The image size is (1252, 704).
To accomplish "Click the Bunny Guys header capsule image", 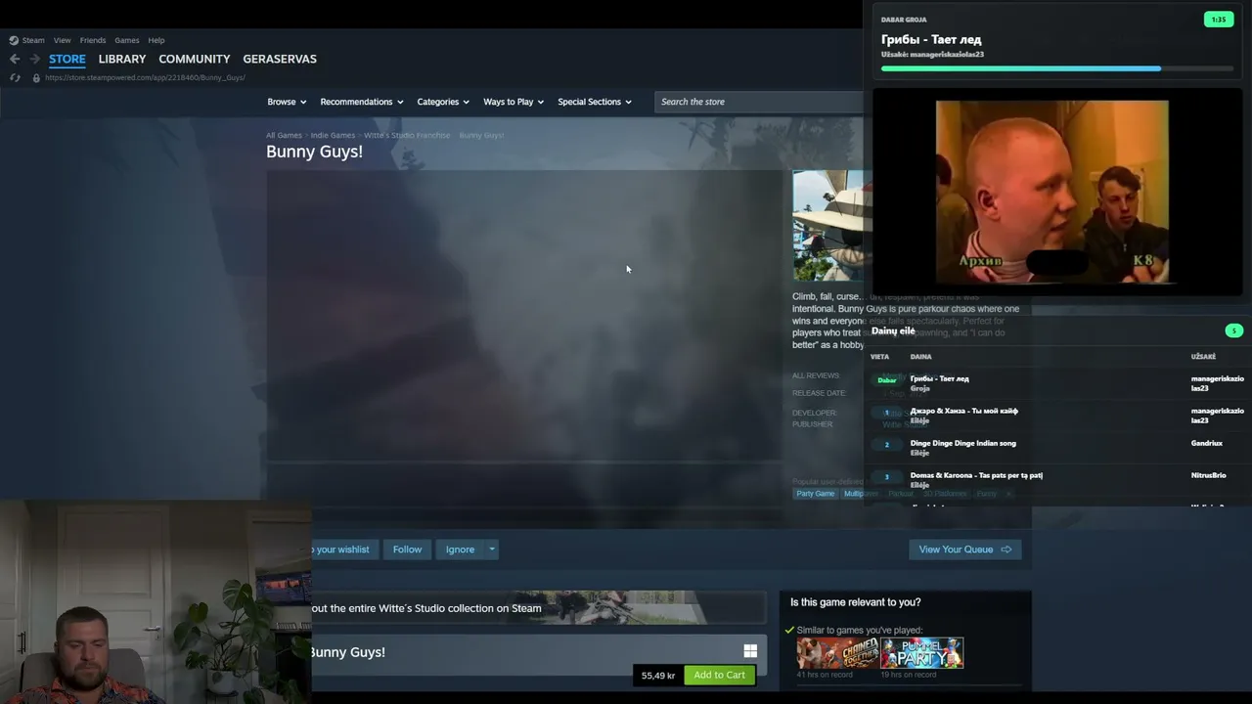I will [827, 226].
